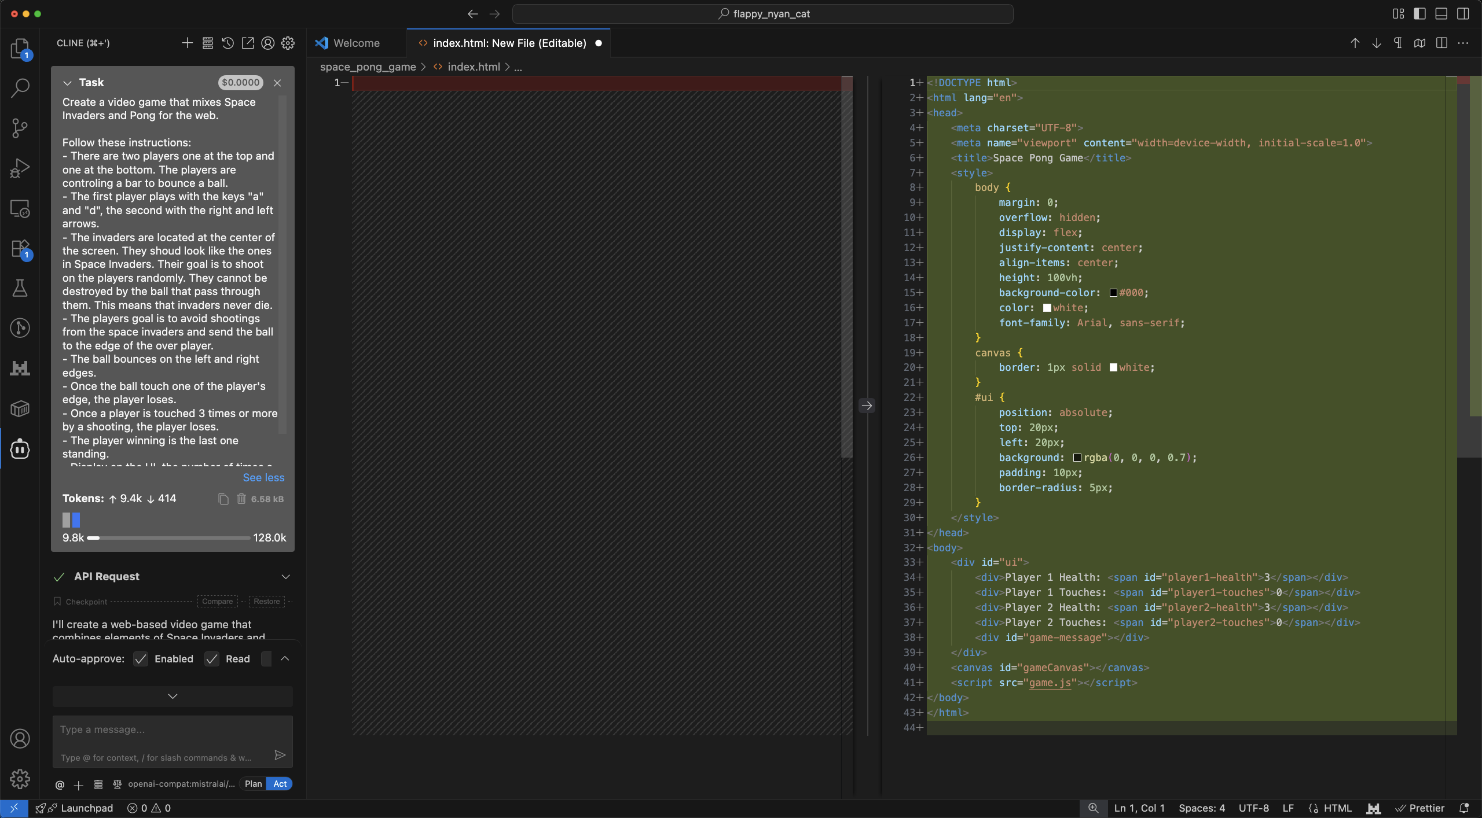
Task: Collapse the Task header chevron
Action: 67,83
